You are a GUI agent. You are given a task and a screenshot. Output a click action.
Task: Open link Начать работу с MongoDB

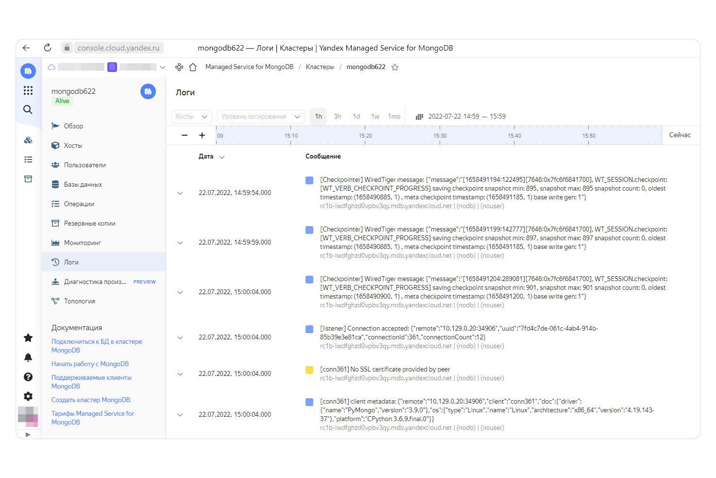point(90,364)
